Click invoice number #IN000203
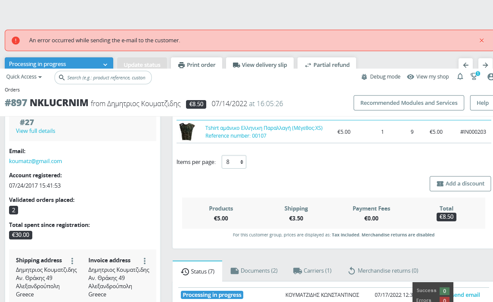Viewport: 493px width, 302px height. point(473,132)
